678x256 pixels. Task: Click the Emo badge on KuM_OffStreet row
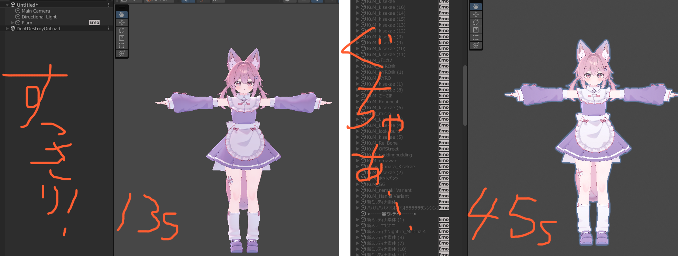[x=444, y=149]
